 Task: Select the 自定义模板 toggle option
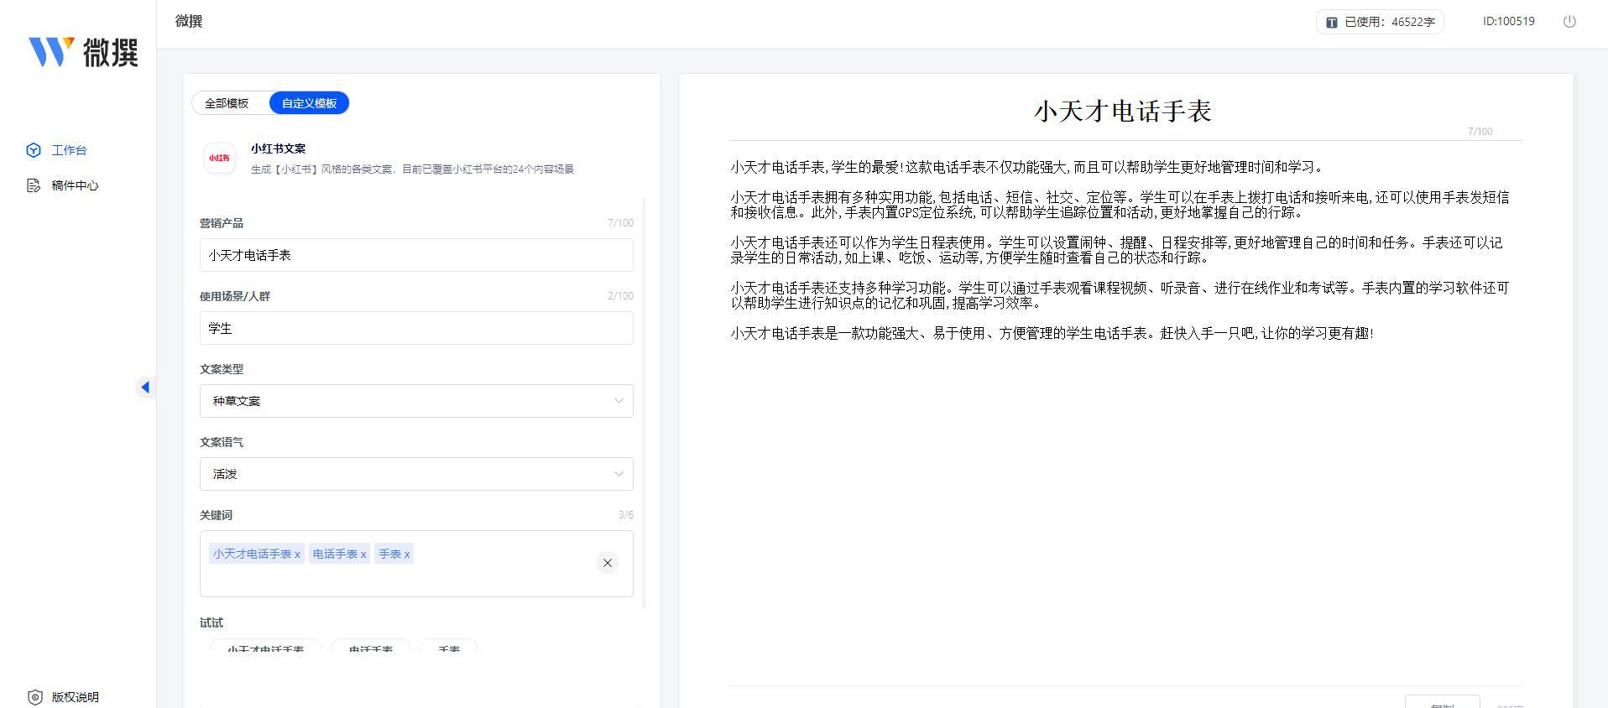(x=309, y=103)
